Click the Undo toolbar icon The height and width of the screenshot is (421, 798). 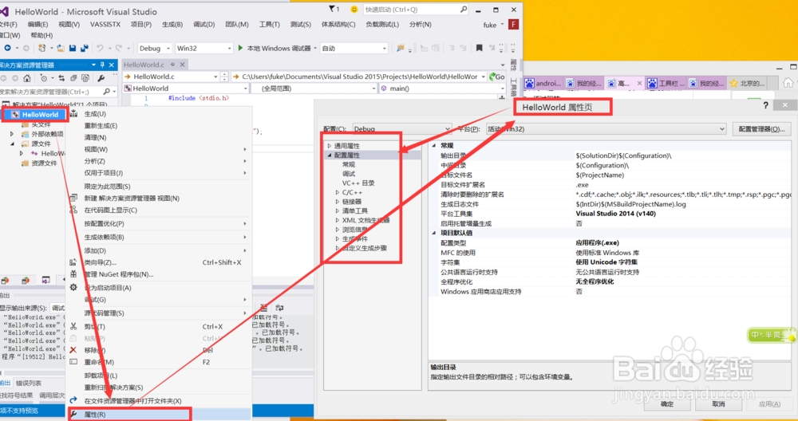101,49
